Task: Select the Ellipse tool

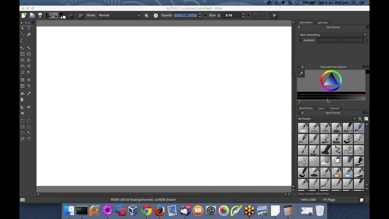Action: pyautogui.click(x=29, y=54)
